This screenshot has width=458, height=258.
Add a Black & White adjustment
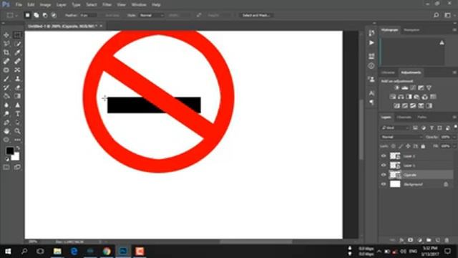[x=409, y=97]
